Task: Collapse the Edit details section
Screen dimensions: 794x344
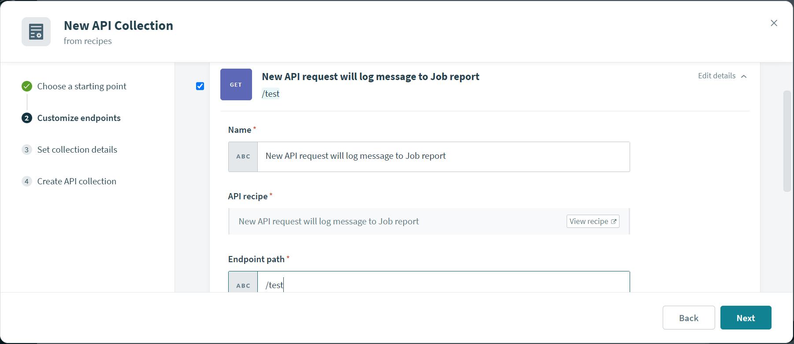Action: click(x=716, y=76)
